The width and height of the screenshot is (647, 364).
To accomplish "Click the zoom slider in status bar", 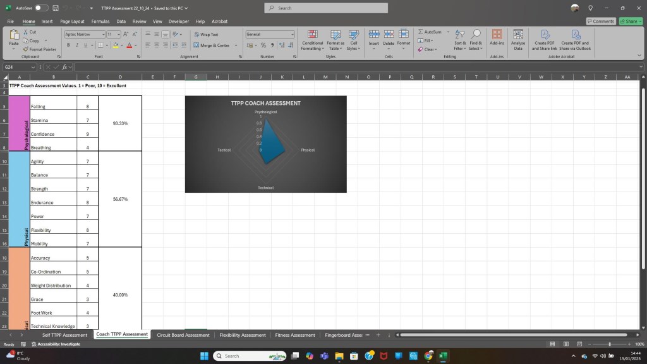I will [x=609, y=344].
